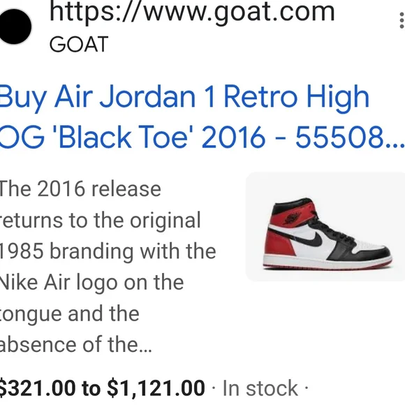The image size is (405, 405).
Task: Click the price range $321.00 to $1,121.00
Action: [102, 388]
